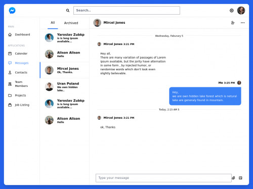Select the All conversations tab
Viewport: 253px width, 189px height.
(53, 23)
